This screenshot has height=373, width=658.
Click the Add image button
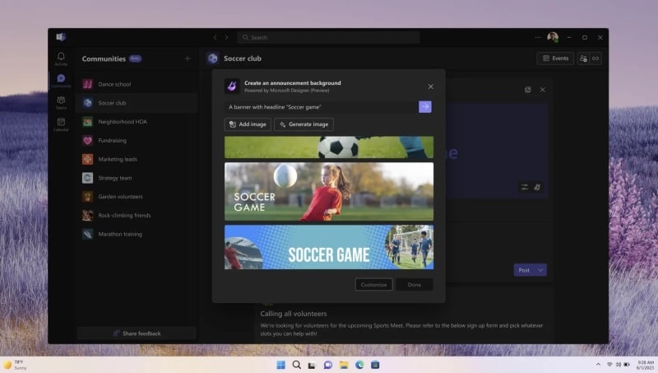point(248,124)
